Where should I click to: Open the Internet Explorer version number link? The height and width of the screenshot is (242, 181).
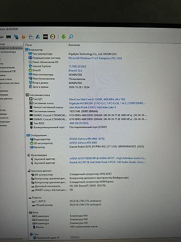coord(77,67)
